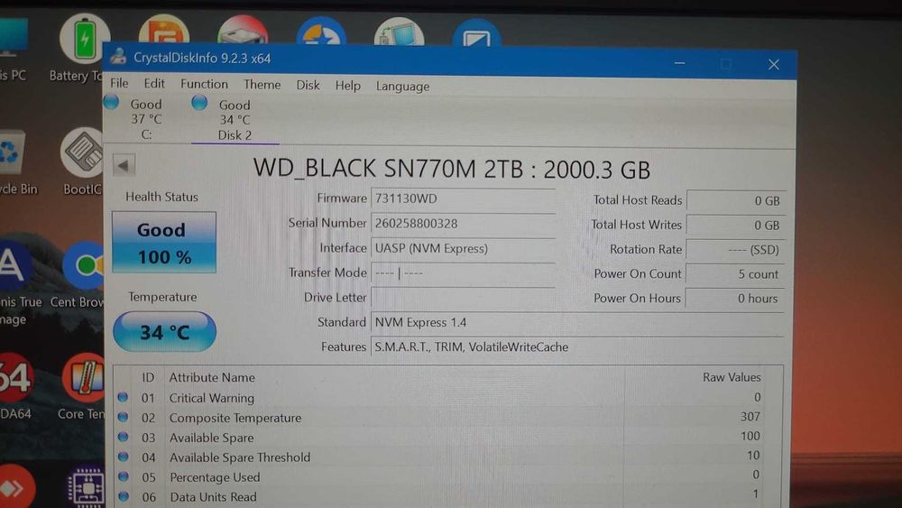Click the Total Host Reads value
This screenshot has height=508, width=902.
(x=736, y=201)
